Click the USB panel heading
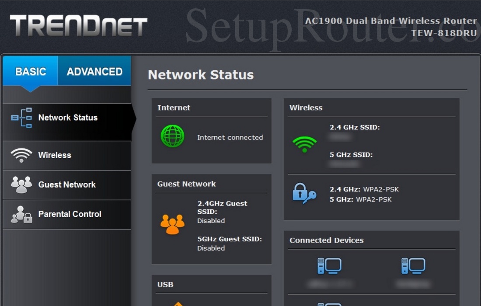The width and height of the screenshot is (481, 306). (165, 285)
